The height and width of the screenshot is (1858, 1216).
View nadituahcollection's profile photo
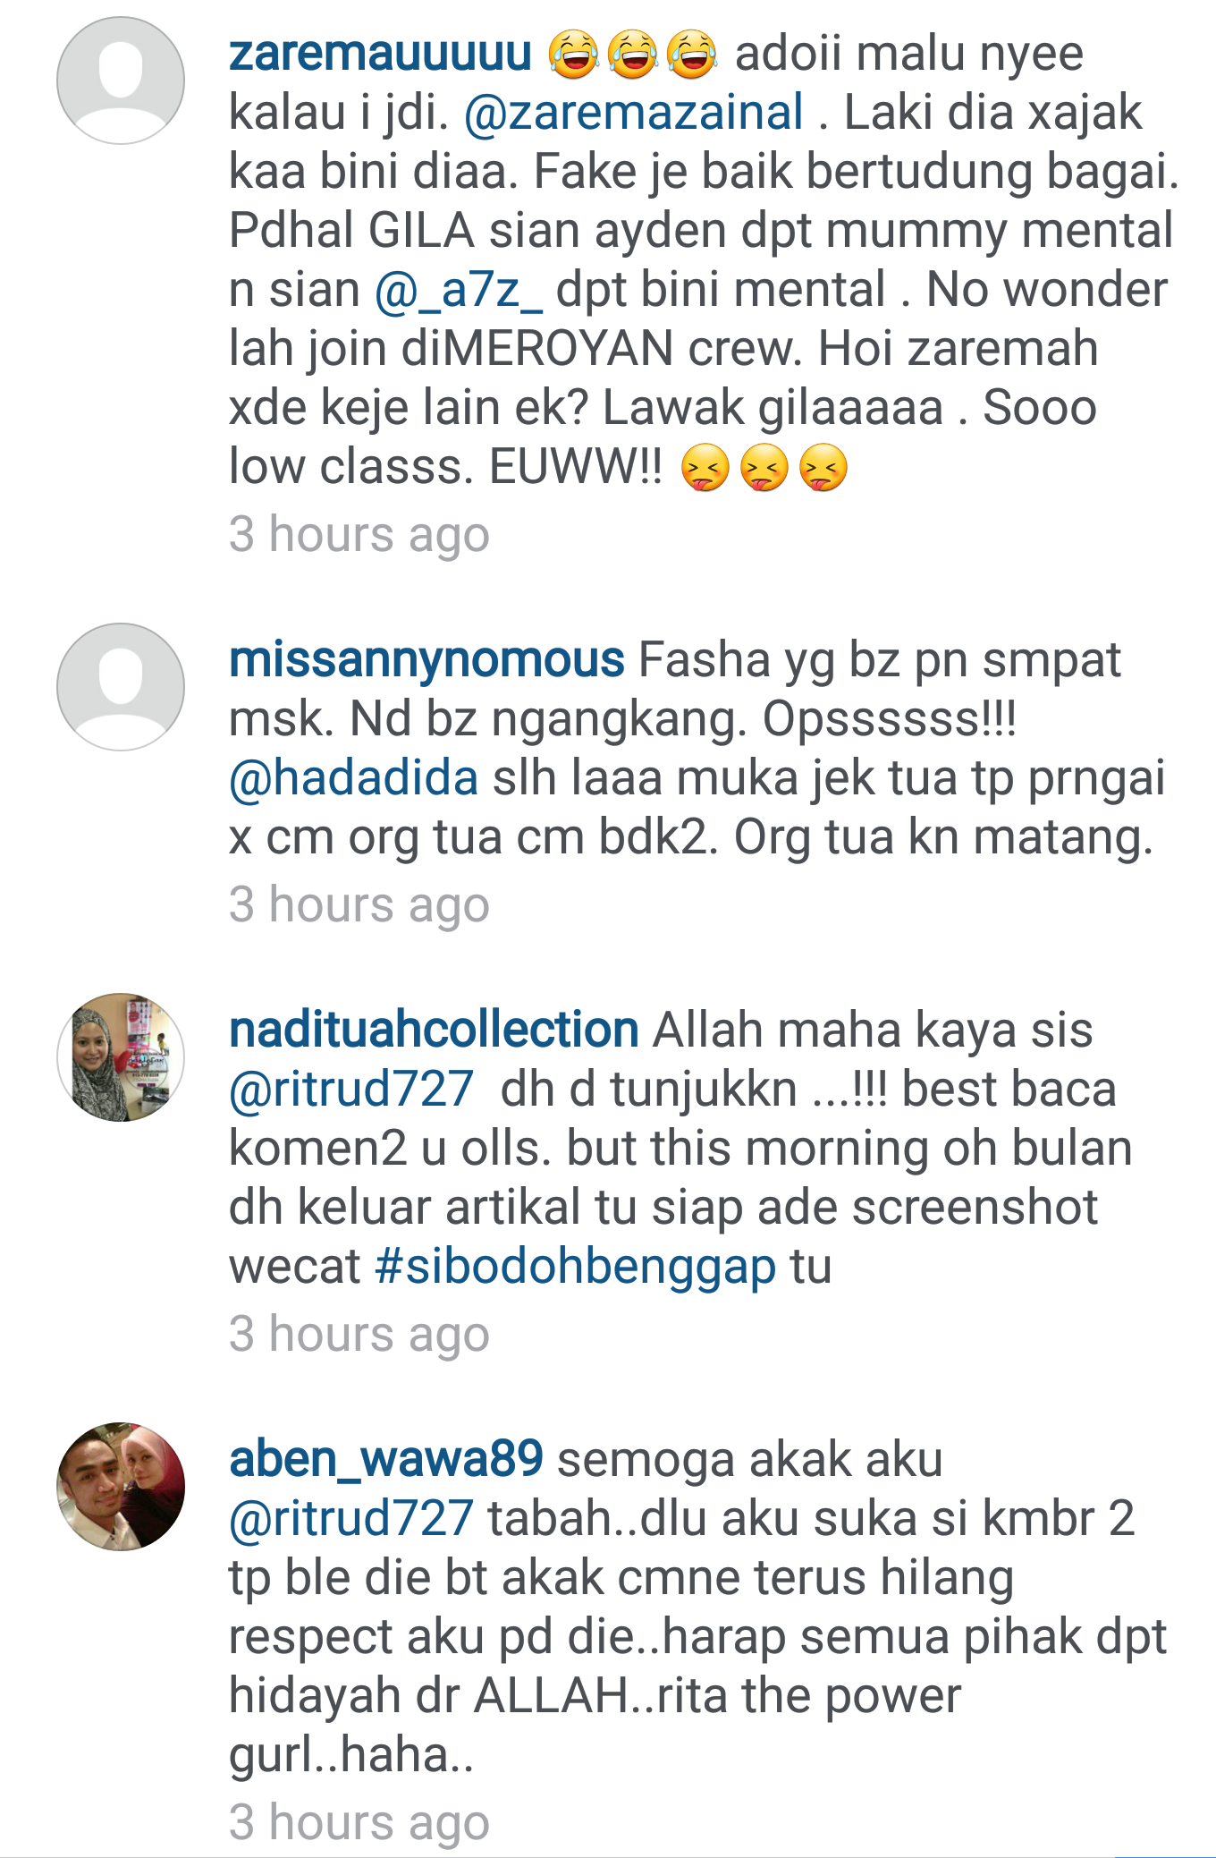point(121,1057)
